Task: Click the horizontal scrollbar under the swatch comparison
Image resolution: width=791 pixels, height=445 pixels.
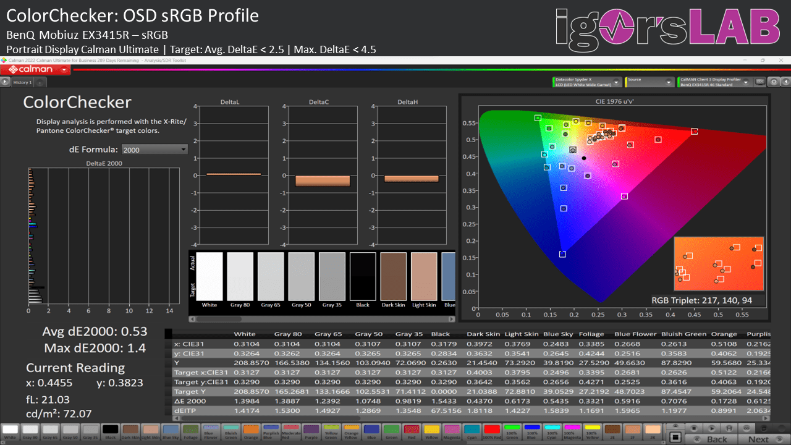Action: (x=322, y=319)
